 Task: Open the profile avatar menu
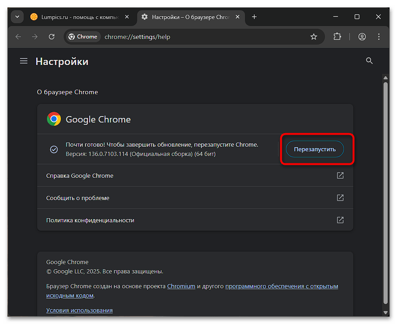point(362,37)
